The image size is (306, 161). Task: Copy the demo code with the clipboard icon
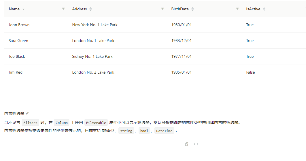(187, 144)
